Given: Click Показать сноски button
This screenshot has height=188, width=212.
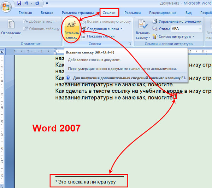Looking at the screenshot, I should (98, 36).
